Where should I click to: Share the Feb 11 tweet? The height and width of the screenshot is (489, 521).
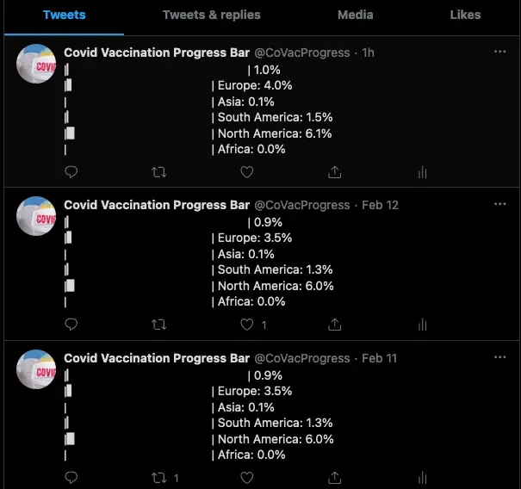[x=335, y=478]
